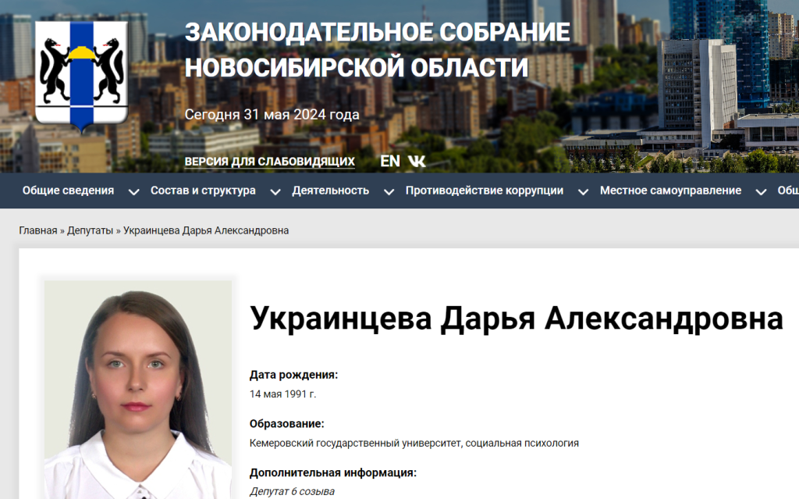
Task: Expand the chevron after Противодействие коррупции
Action: pos(582,192)
